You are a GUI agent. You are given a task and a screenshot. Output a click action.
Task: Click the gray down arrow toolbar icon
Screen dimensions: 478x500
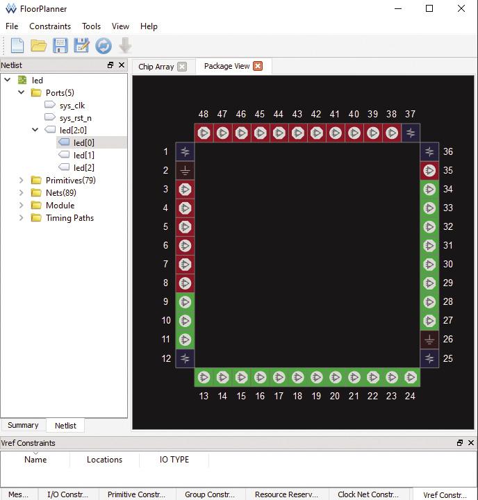pos(125,45)
